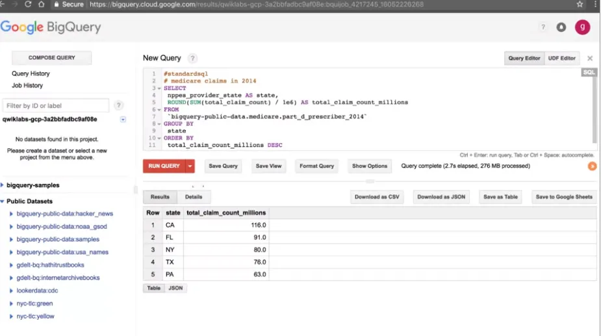Expand bigquery-public-data:hacker_news dataset

[11, 214]
